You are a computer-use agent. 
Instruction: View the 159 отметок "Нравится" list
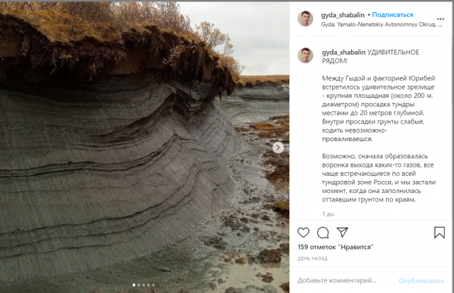point(336,247)
